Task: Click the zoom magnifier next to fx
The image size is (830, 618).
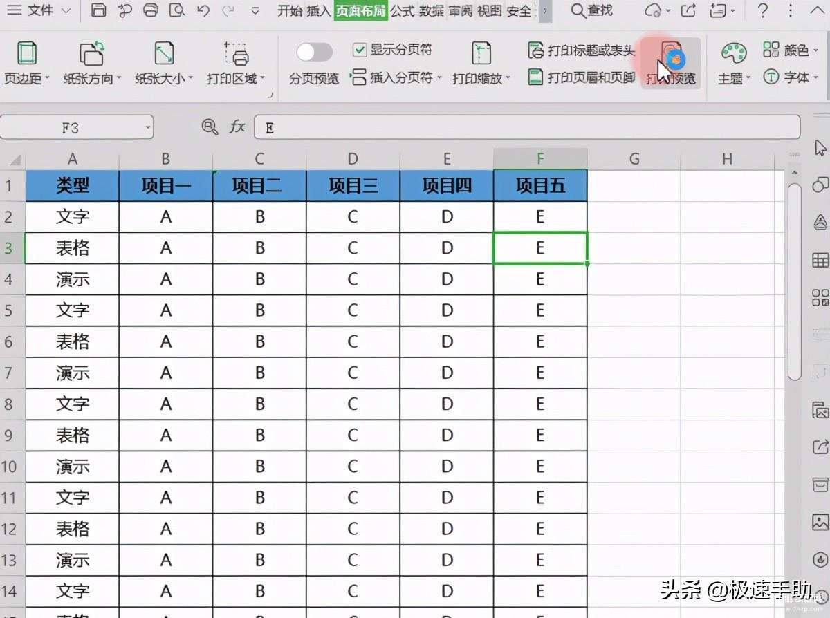Action: pos(210,127)
